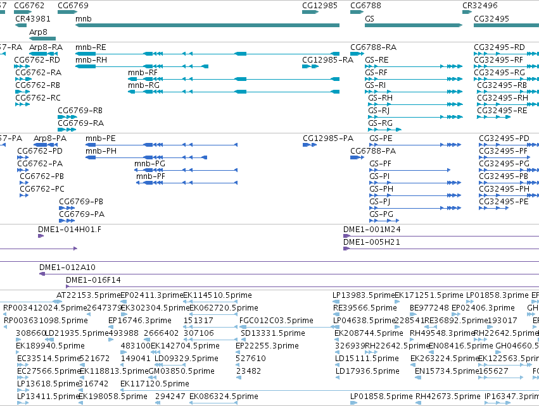Select the Arp8 gene label
This screenshot has width=539, height=406.
tap(38, 32)
